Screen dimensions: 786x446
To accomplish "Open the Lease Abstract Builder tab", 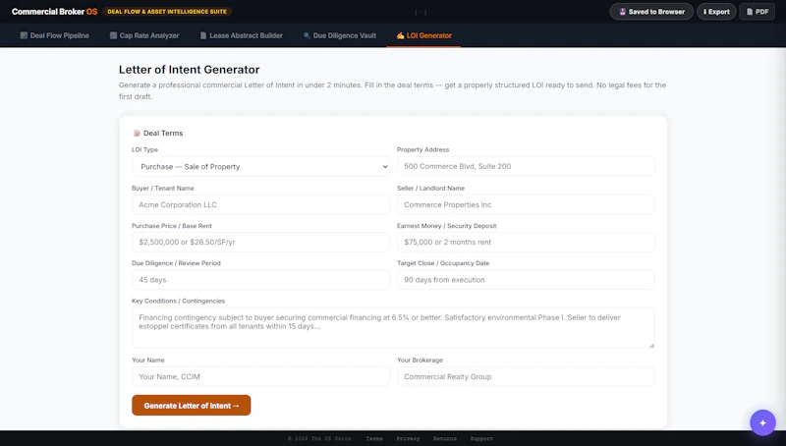I will pos(241,35).
